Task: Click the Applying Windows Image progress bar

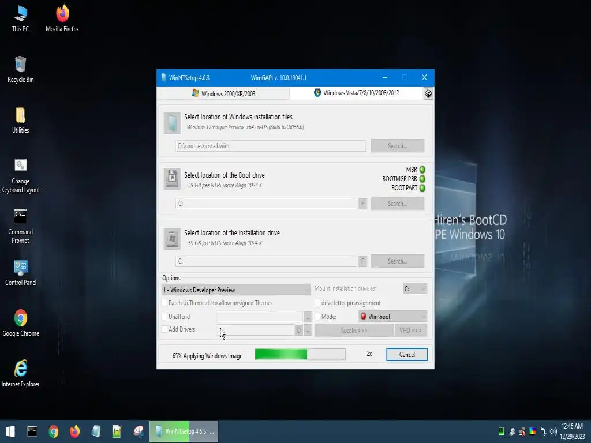Action: pos(300,354)
